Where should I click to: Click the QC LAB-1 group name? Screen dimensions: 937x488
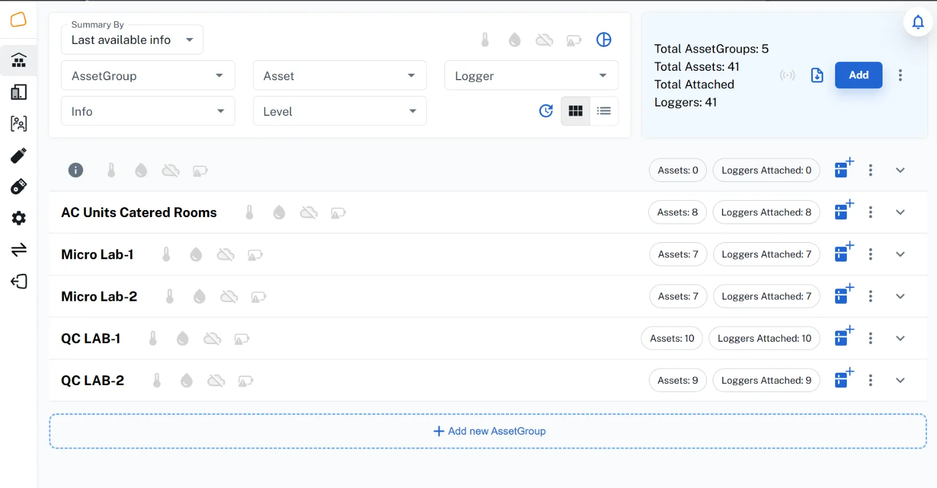click(91, 338)
